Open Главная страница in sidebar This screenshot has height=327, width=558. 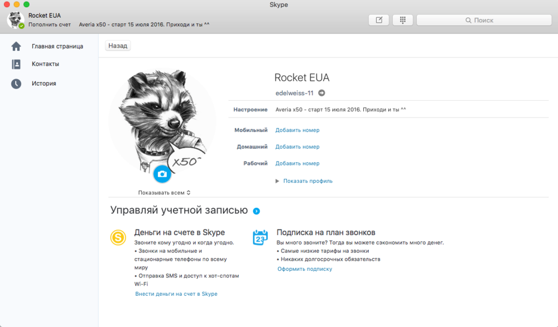pyautogui.click(x=57, y=46)
